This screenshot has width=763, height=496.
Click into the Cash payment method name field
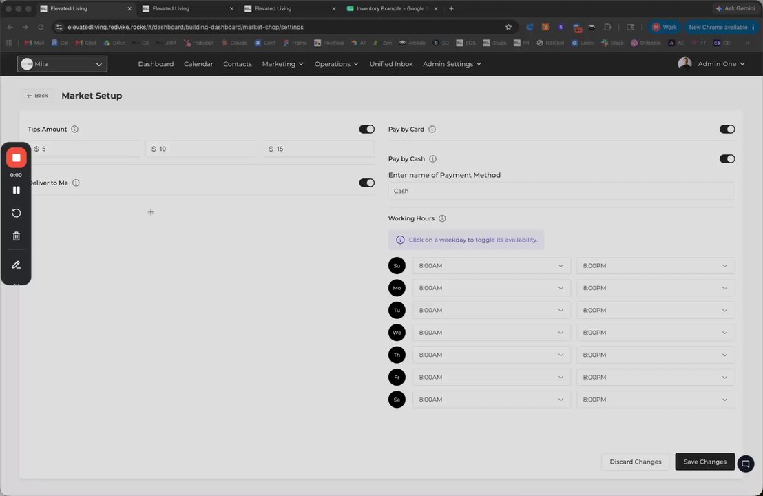(x=561, y=191)
